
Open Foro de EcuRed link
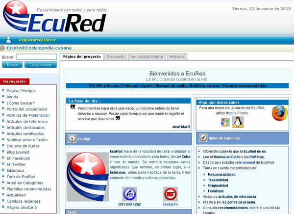coord(21,177)
